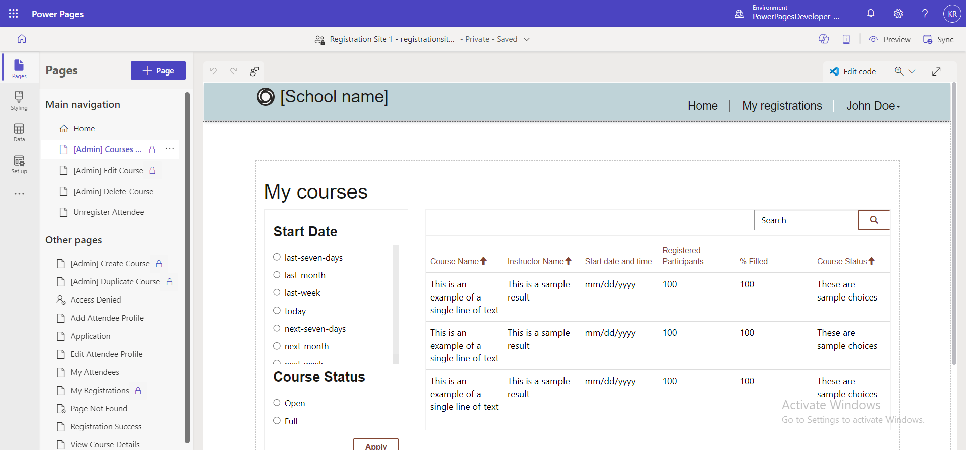Select the last-seven-days radio button
Viewport: 966px width, 450px height.
(x=277, y=257)
